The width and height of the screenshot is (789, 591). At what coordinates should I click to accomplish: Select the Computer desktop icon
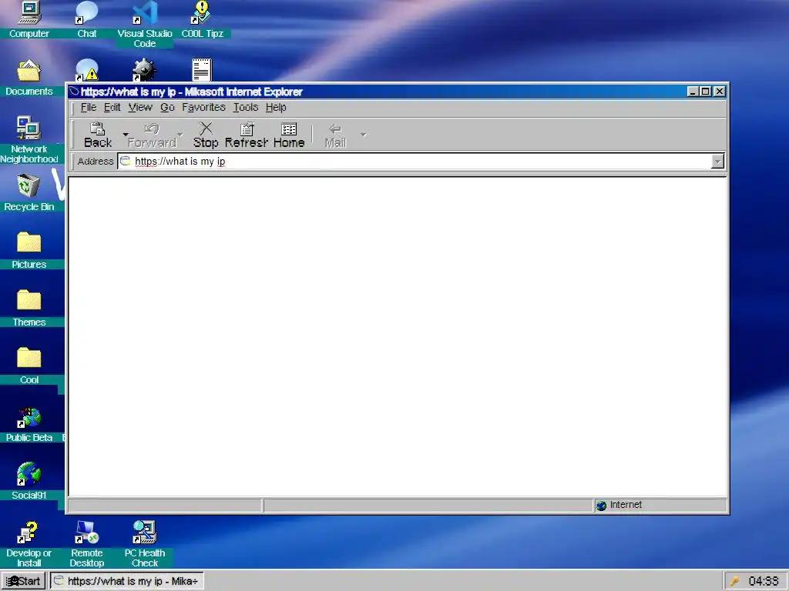tap(29, 19)
